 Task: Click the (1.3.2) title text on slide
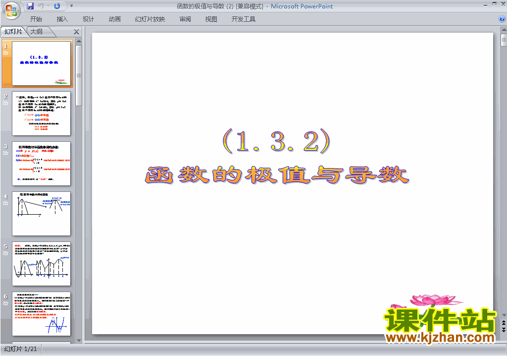276,141
